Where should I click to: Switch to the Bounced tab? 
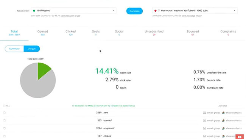pyautogui.click(x=193, y=33)
